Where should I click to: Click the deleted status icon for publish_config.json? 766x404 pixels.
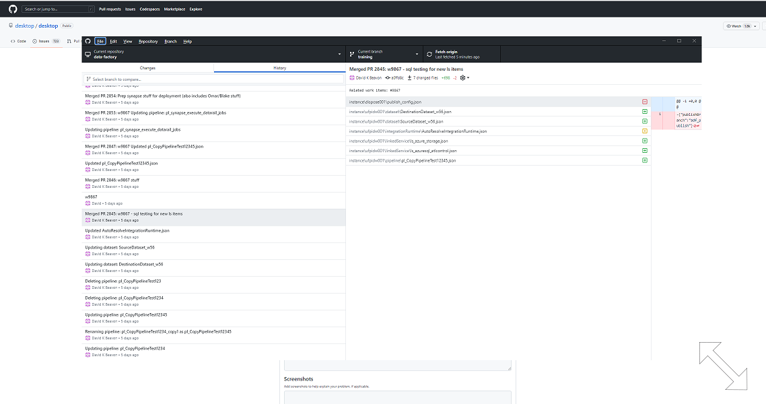coord(644,102)
